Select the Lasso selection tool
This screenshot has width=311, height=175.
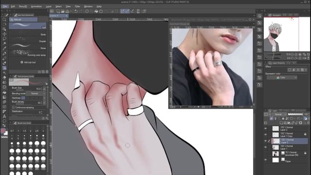click(4, 39)
